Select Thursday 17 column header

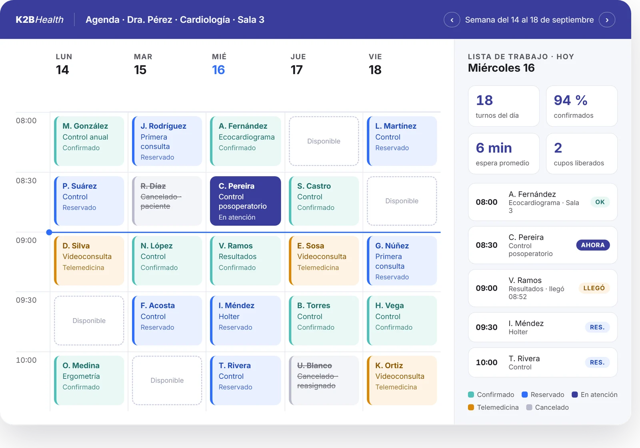click(298, 64)
